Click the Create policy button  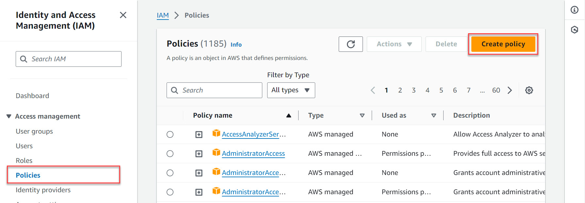tap(503, 44)
